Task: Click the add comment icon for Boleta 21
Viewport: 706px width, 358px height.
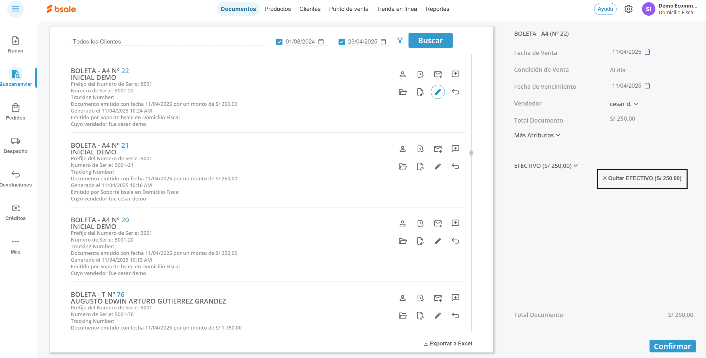Action: (455, 149)
